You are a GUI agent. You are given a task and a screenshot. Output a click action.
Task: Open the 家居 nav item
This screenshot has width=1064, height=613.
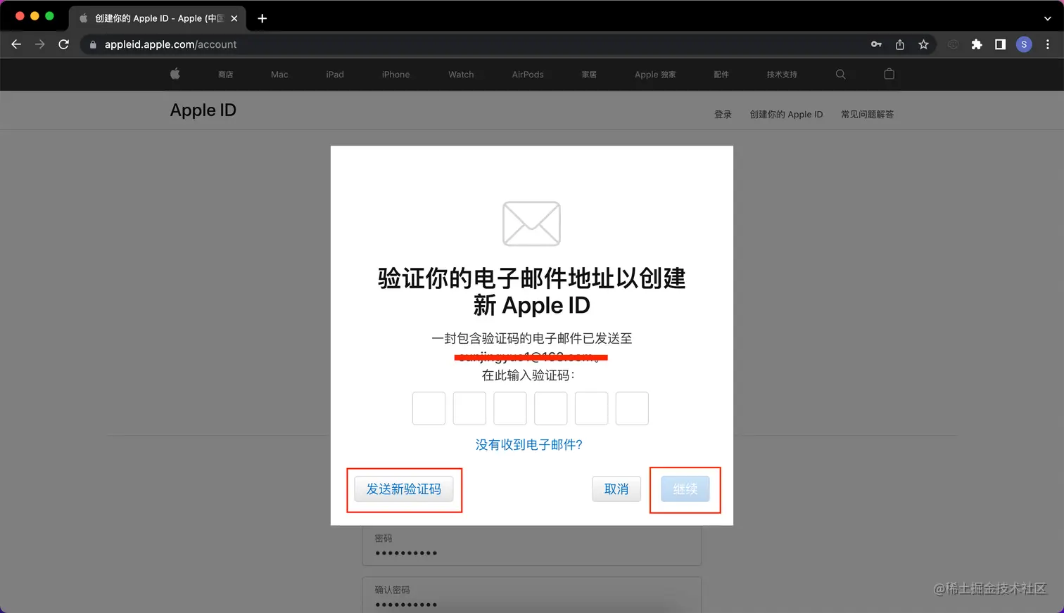coord(589,75)
